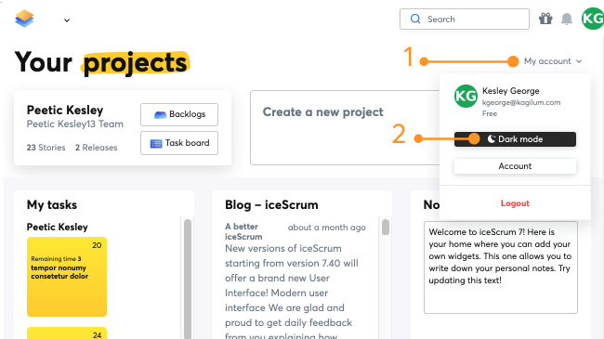Click the Backlogs inbox icon

click(x=160, y=114)
